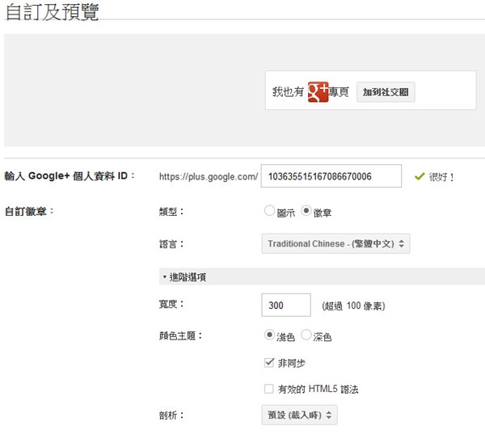
Task: Choose the 淺色 color theme option
Action: [270, 335]
